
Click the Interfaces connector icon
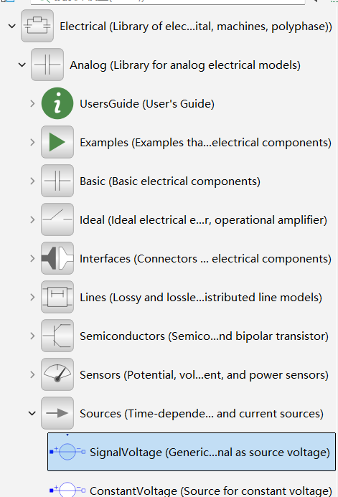click(57, 258)
